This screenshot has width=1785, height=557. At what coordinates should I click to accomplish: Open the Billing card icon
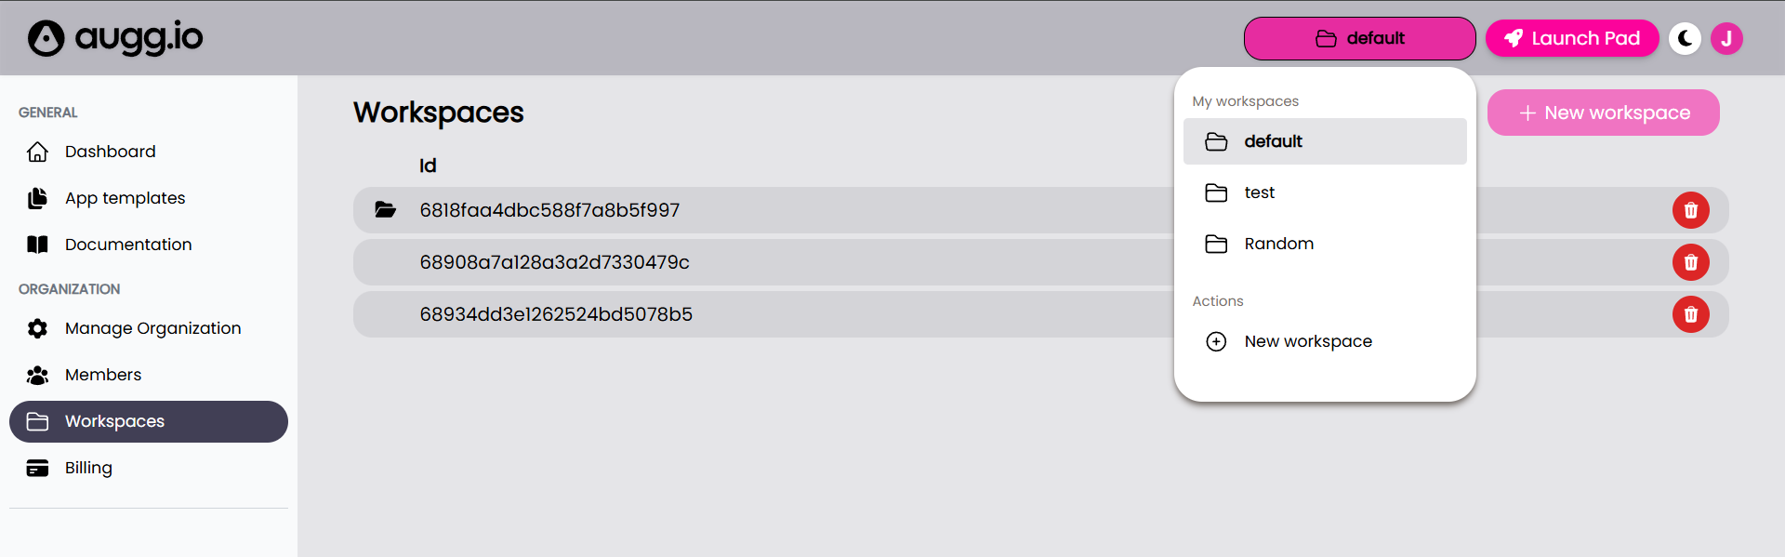(x=38, y=468)
